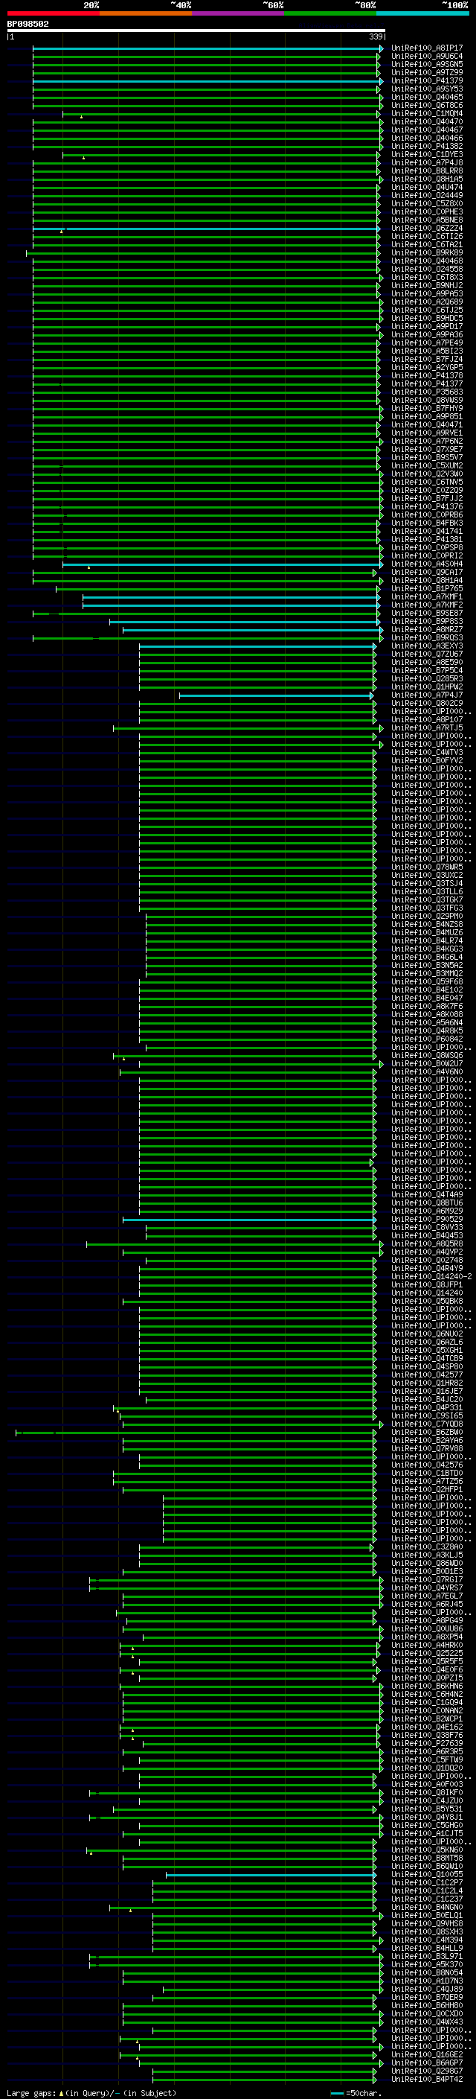Click the cyan segment of the identity scale

[422, 13]
